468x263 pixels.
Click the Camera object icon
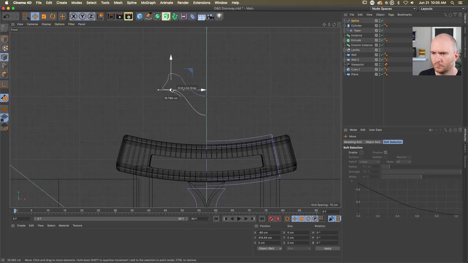[x=210, y=16]
